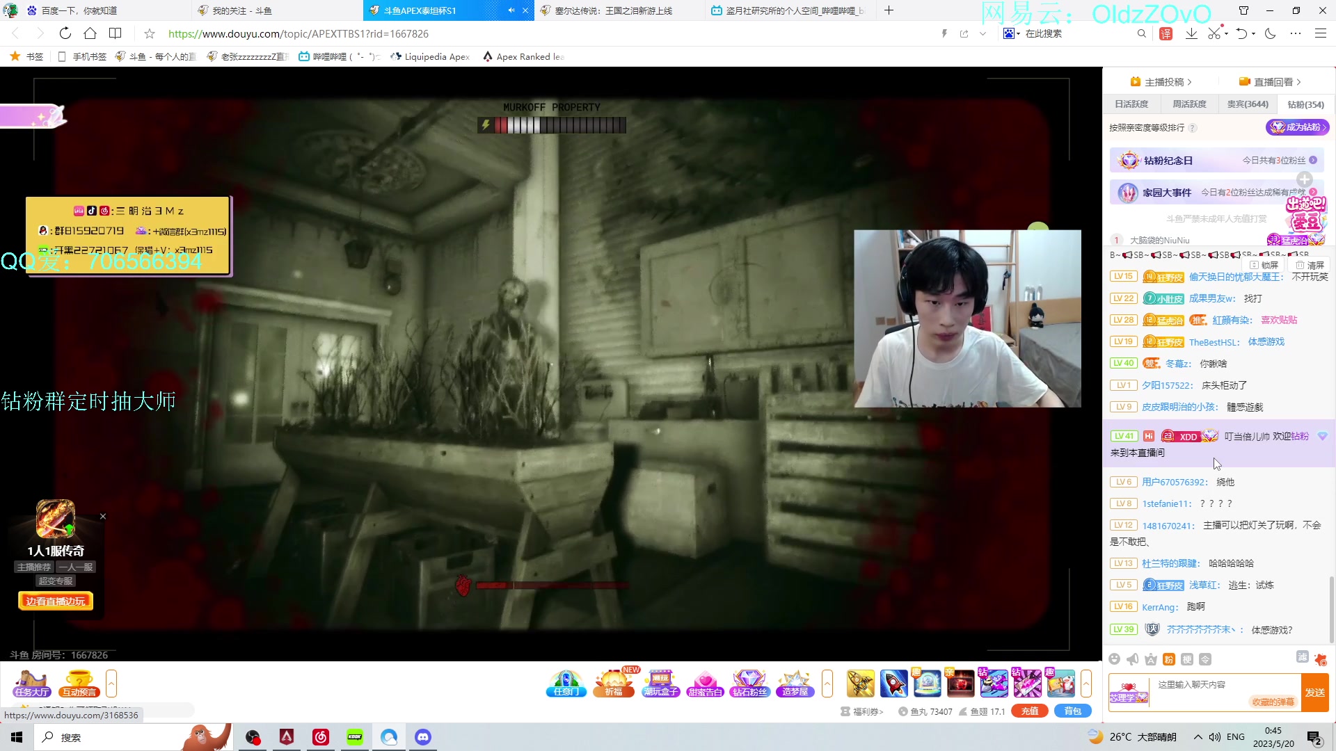Click the 背包 backpack button
The height and width of the screenshot is (751, 1336).
coord(1073,711)
